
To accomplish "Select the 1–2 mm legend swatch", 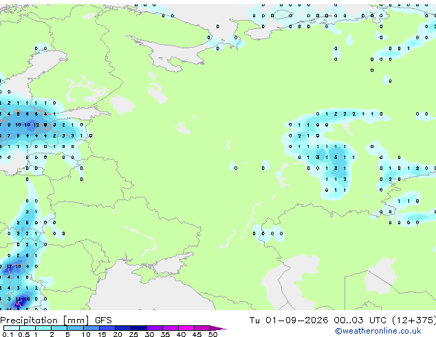I will tap(43, 328).
